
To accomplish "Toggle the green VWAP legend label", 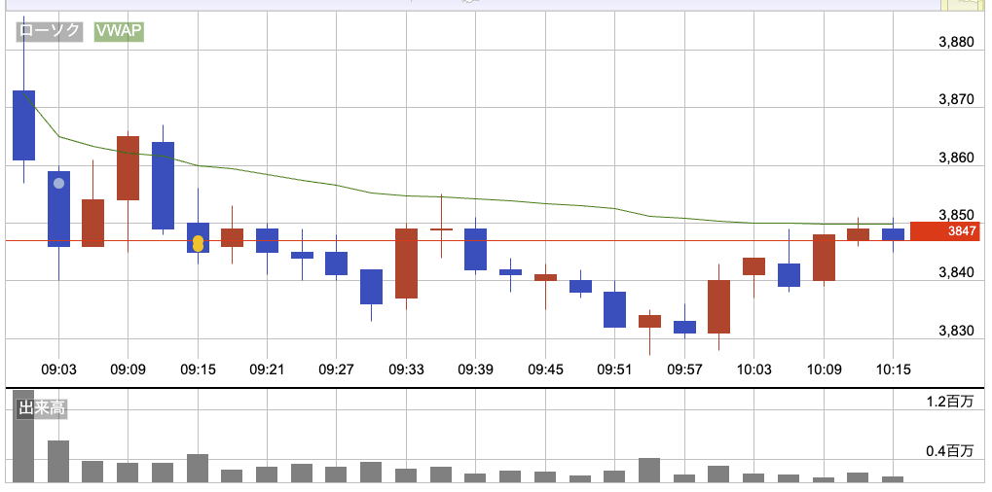I will pyautogui.click(x=119, y=31).
